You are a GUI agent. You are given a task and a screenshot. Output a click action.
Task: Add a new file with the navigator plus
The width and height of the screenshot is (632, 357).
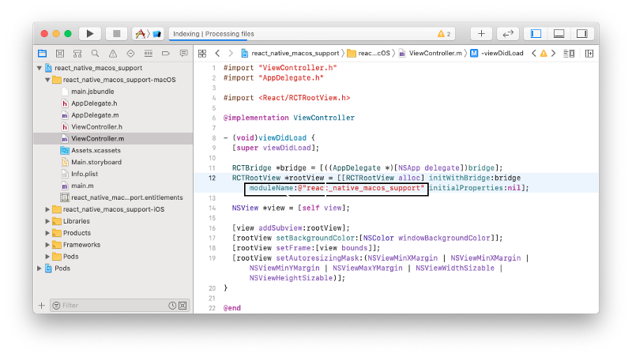tap(42, 306)
